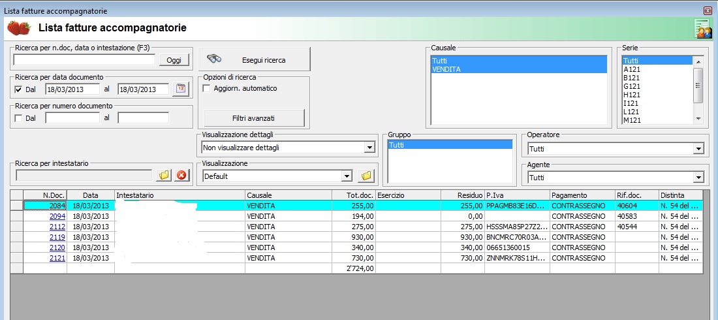Sort by Distinta column header
The height and width of the screenshot is (320, 718).
[x=680, y=195]
